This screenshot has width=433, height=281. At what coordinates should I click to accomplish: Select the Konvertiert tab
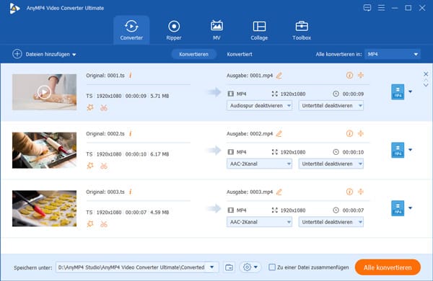240,54
